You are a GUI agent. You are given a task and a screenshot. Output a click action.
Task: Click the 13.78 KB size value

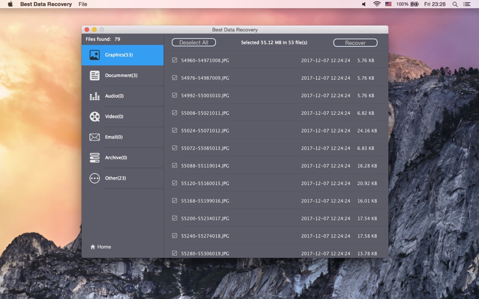pyautogui.click(x=367, y=253)
